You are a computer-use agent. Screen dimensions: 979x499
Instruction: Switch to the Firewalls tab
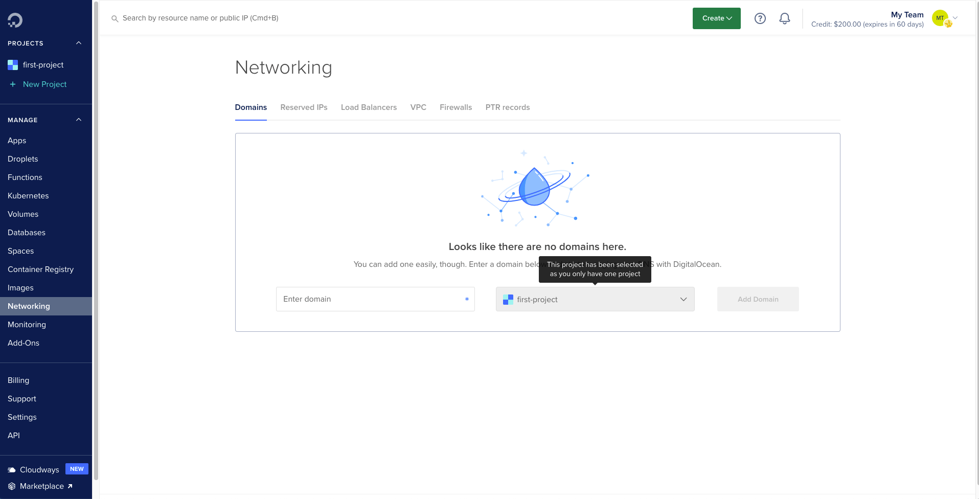[x=456, y=107]
